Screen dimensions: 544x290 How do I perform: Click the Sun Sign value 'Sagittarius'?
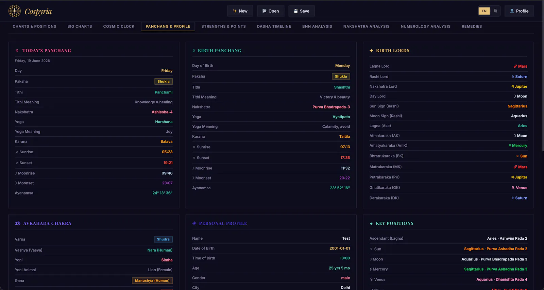[x=517, y=106]
